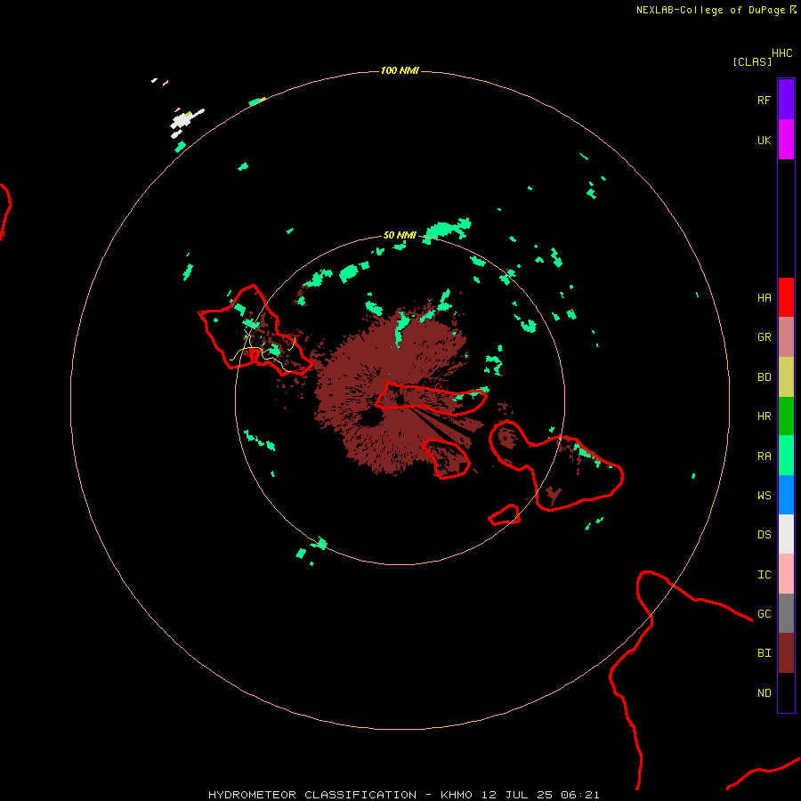Click the [CLAS] units label
801x801 pixels.
point(752,61)
